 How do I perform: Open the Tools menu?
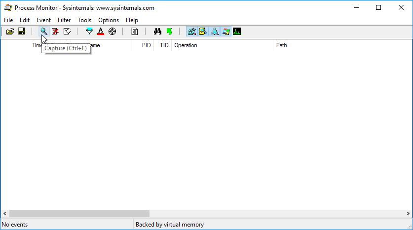(84, 20)
